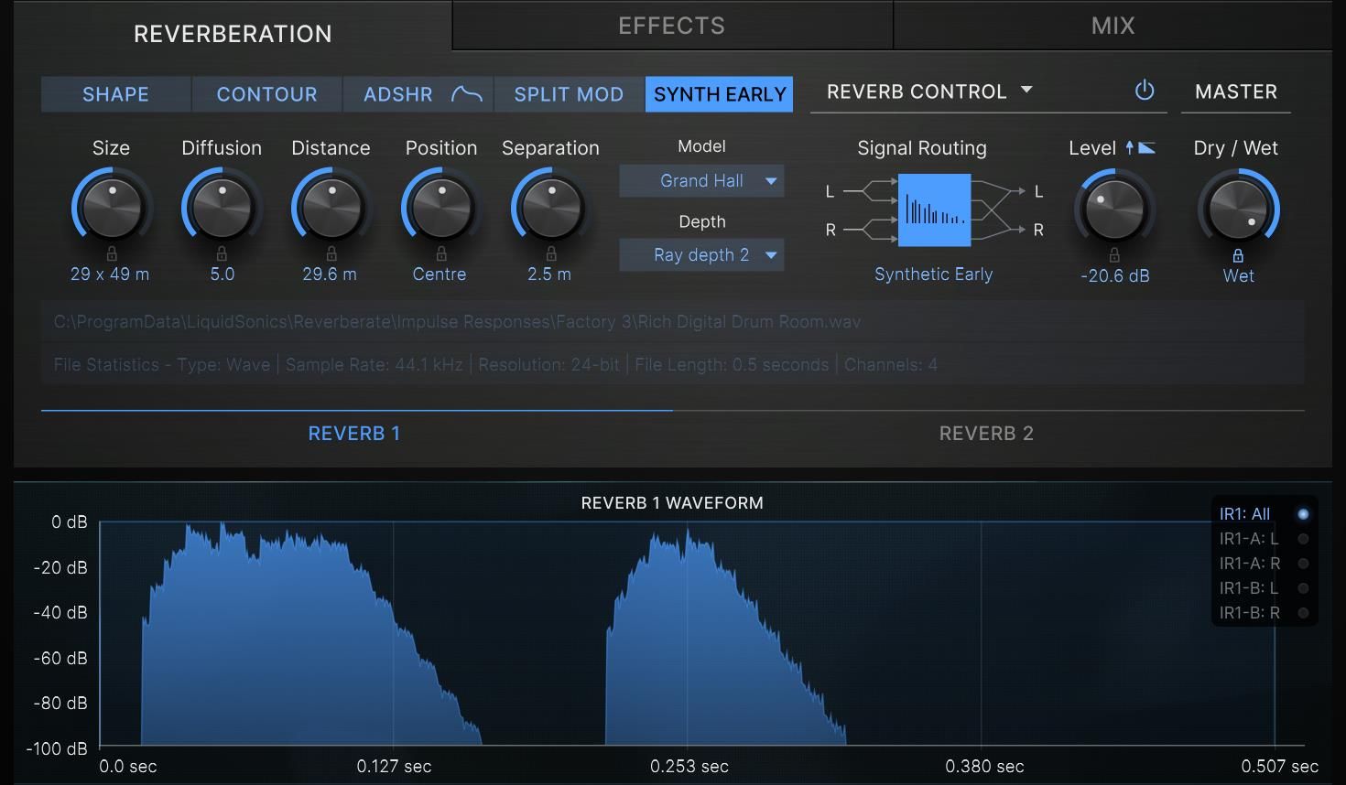Click the Level knob
Screen dimensions: 1346x785
point(1114,209)
